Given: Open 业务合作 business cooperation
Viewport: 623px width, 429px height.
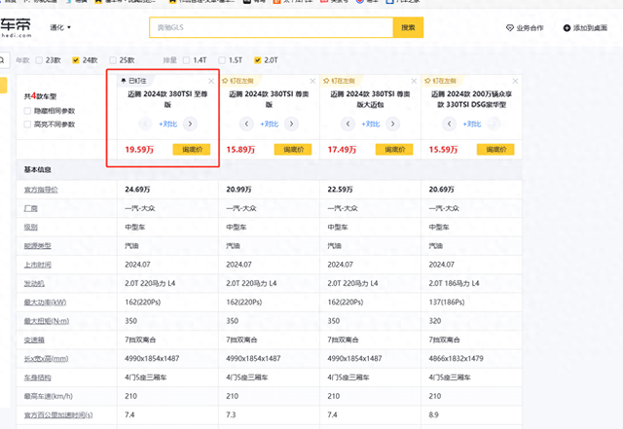Looking at the screenshot, I should pos(525,28).
